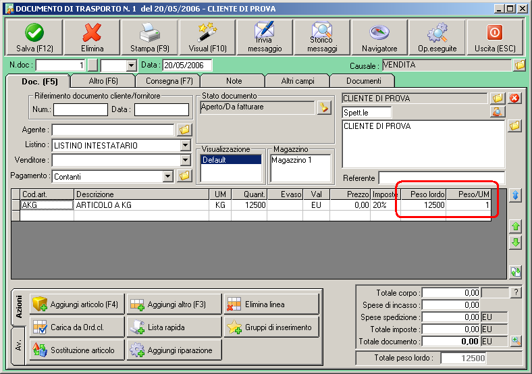The width and height of the screenshot is (532, 374).
Task: Click into the Referente input field
Action: click(442, 178)
